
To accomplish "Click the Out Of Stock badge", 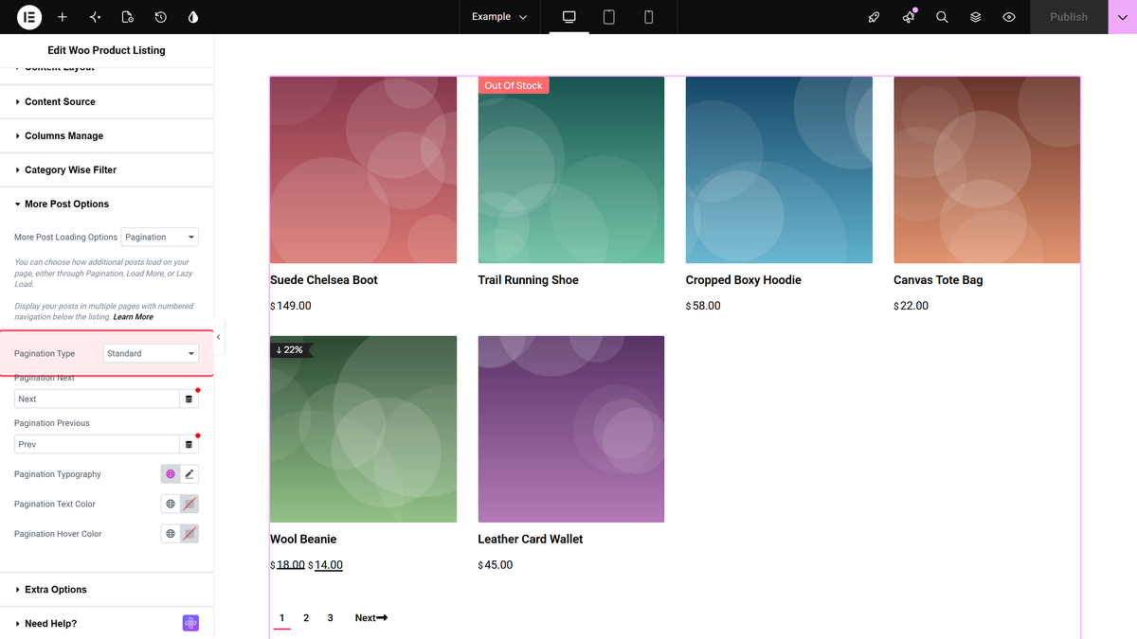I will 514,85.
